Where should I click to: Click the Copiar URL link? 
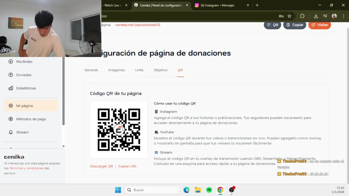[127, 166]
